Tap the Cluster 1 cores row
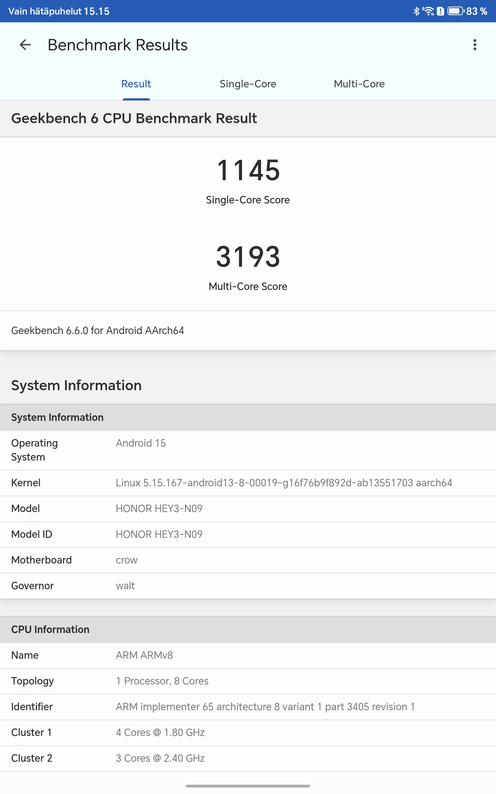The image size is (496, 794). point(160,732)
